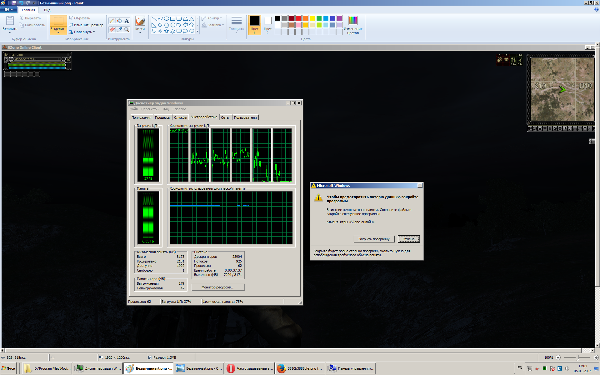This screenshot has width=600, height=375.
Task: Open Диспетчер задач from the taskbar
Action: [98, 368]
